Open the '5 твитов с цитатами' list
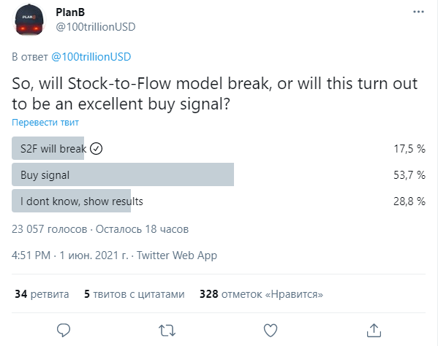Screen dimensions: 438x346 click(x=135, y=294)
